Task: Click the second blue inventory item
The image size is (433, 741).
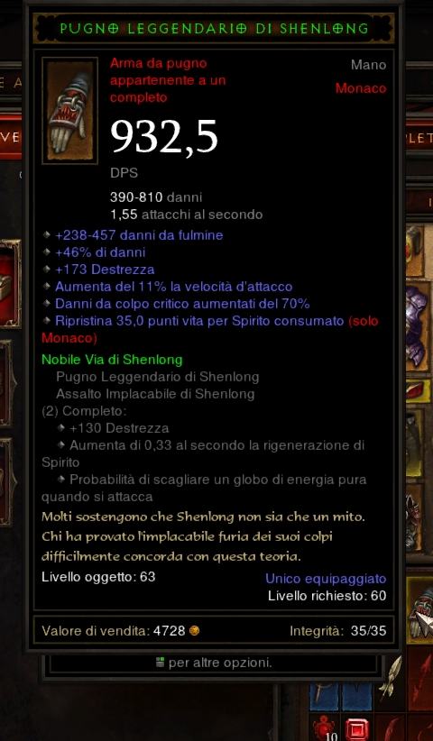Action: pos(357,697)
